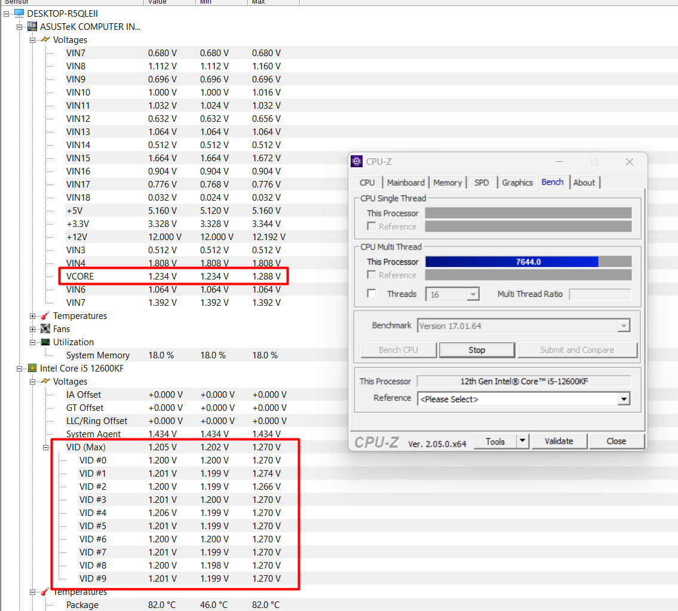
Task: Expand the Fans node
Action: 32,329
